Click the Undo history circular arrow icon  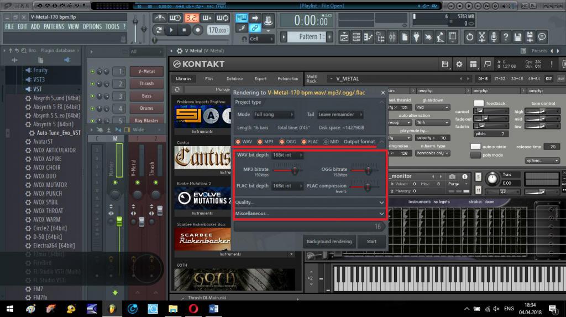pos(470,37)
